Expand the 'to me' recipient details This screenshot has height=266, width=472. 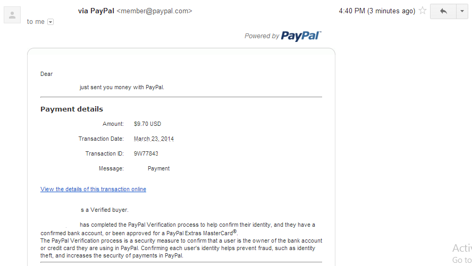50,22
